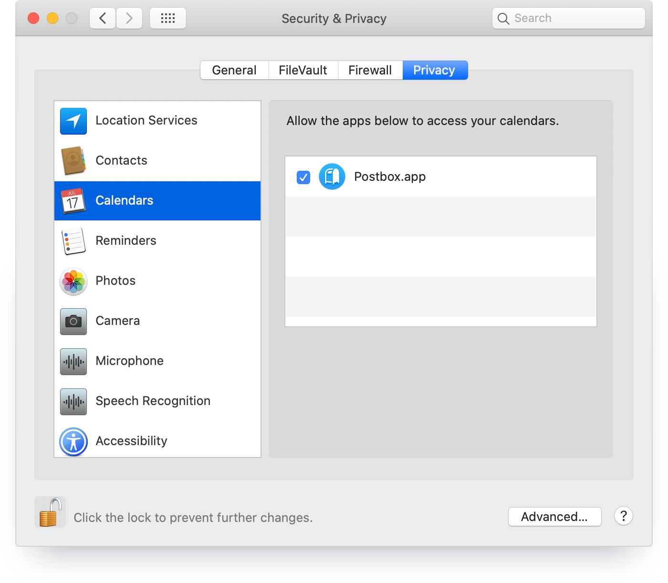Switch to the General tab

234,70
